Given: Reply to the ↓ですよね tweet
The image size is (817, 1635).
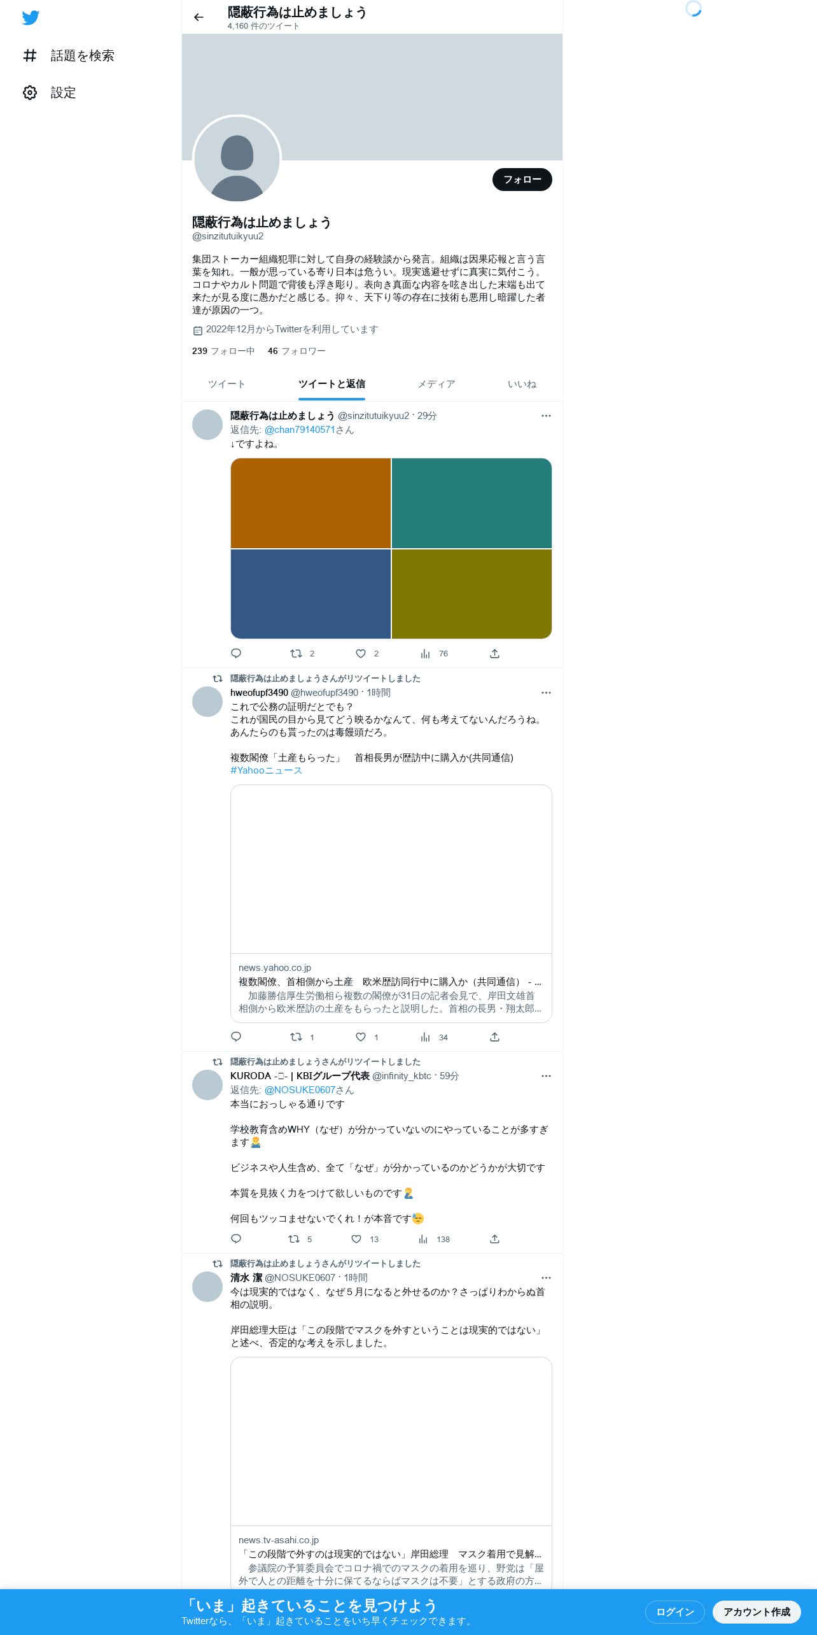Looking at the screenshot, I should [x=236, y=653].
